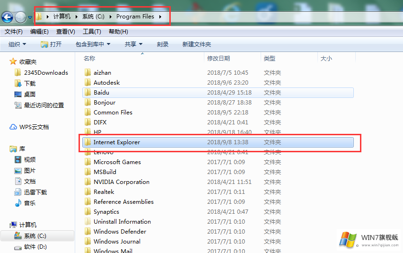Select the DIFX folder icon
Image resolution: width=403 pixels, height=253 pixels.
pyautogui.click(x=88, y=122)
